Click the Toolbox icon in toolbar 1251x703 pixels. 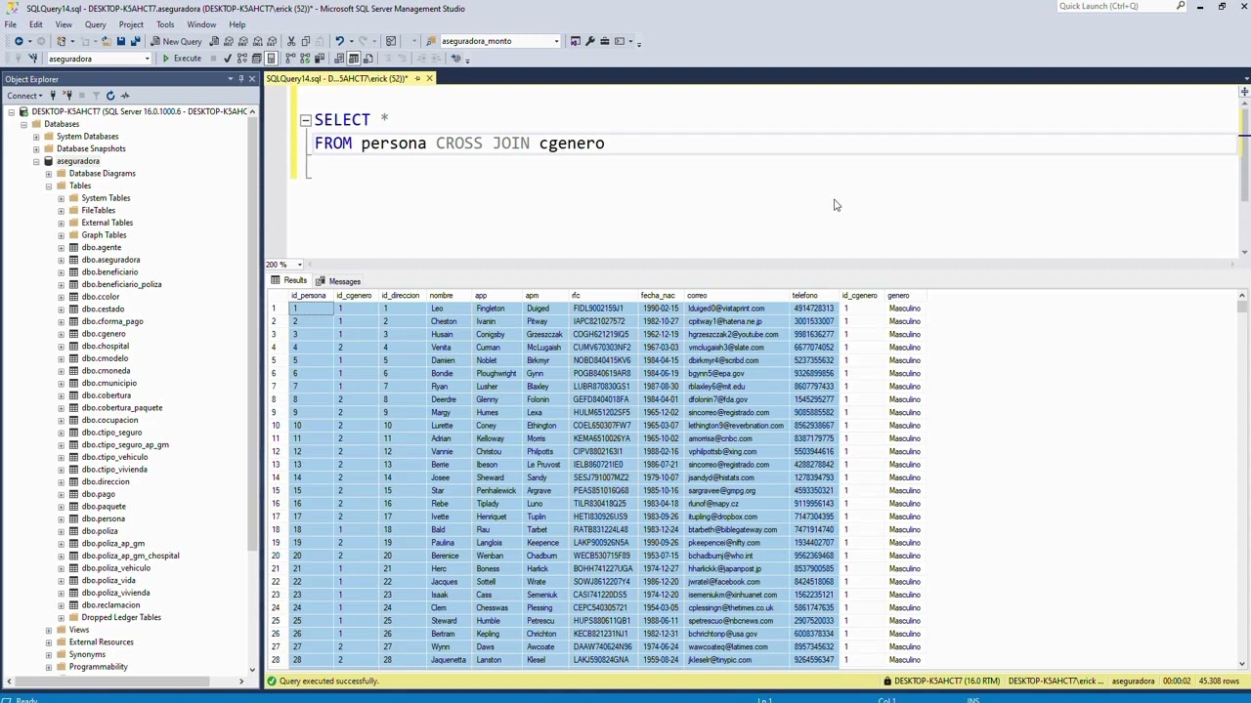604,41
